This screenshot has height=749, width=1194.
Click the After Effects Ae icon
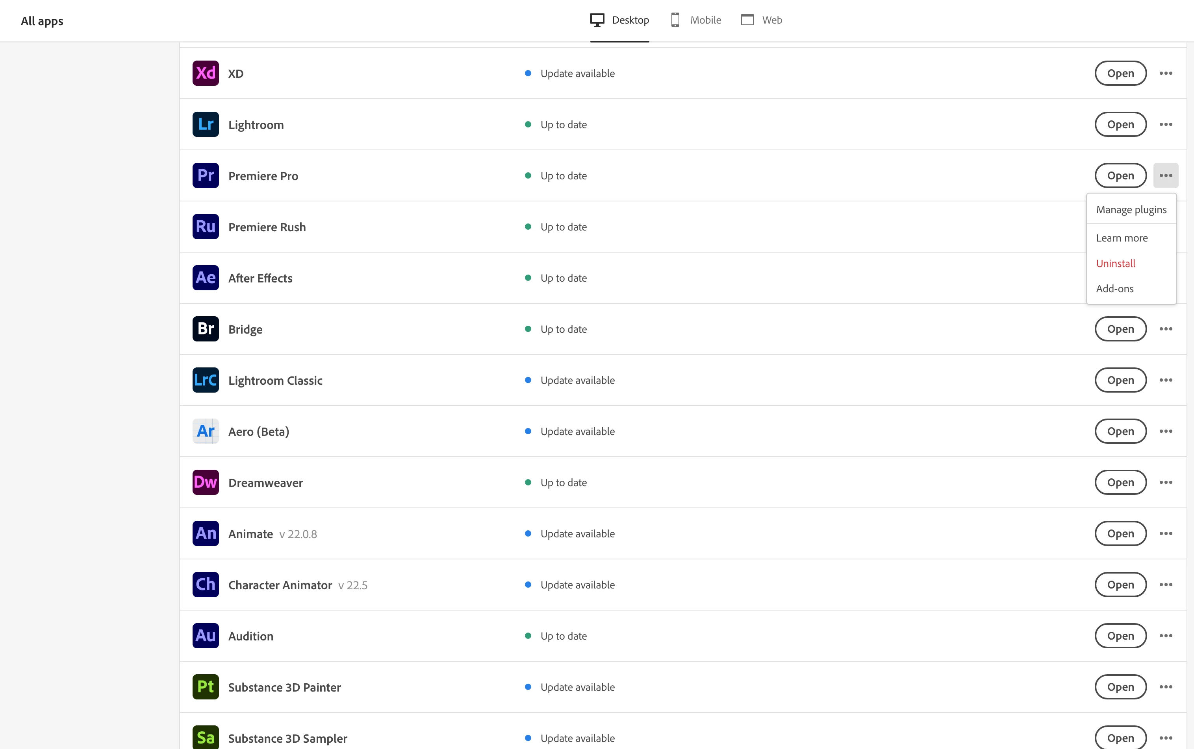tap(205, 277)
